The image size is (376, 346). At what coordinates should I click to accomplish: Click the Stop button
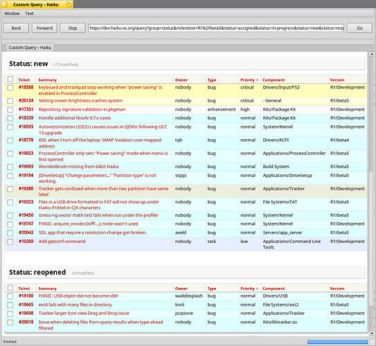point(73,28)
